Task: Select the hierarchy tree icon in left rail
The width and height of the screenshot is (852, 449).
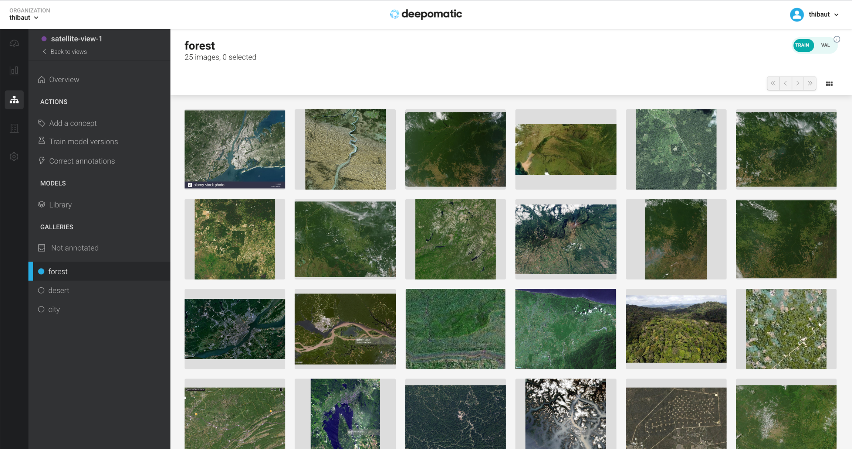Action: (14, 100)
